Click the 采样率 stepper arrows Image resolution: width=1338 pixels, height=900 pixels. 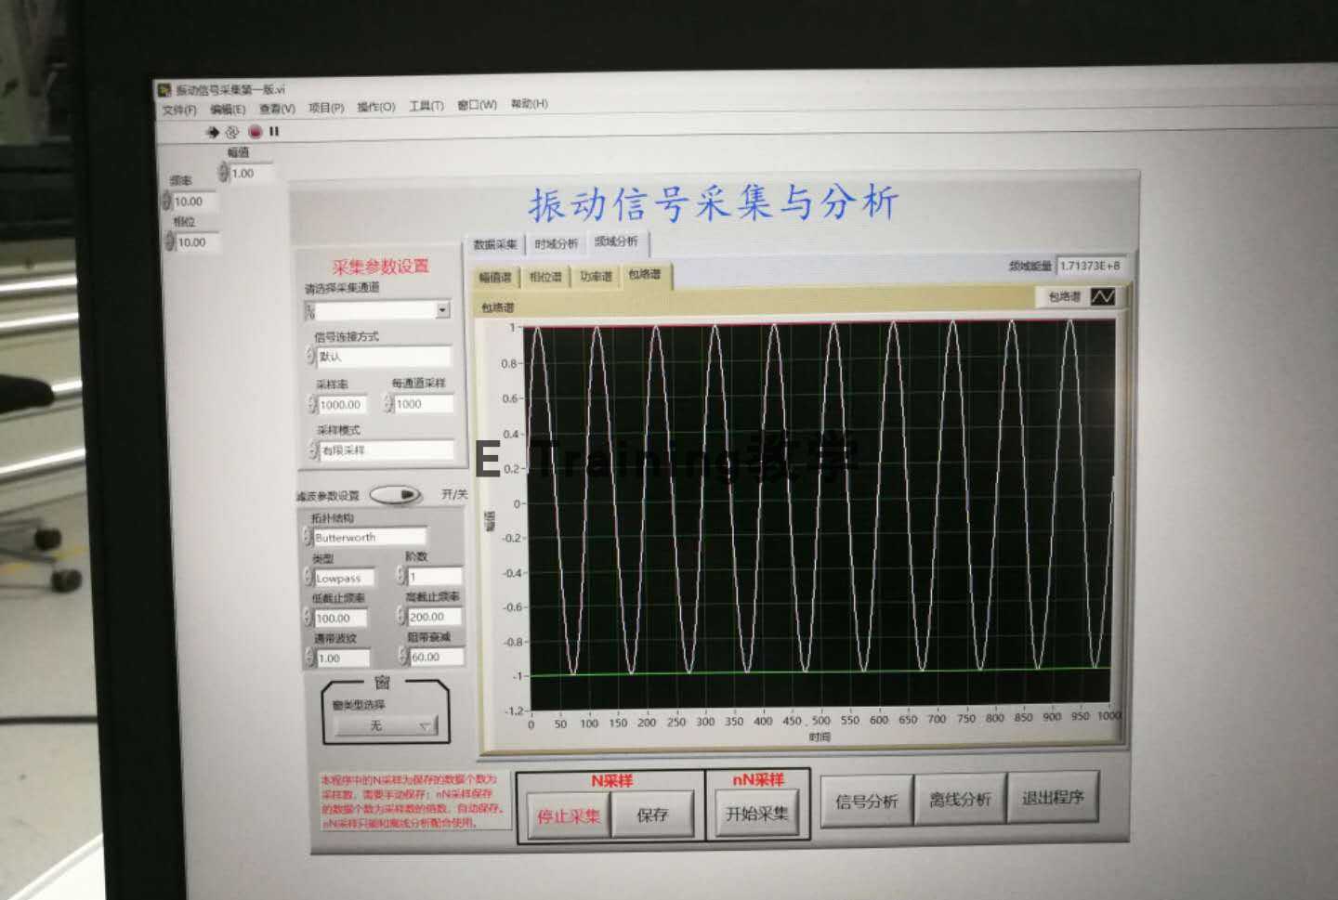click(312, 405)
